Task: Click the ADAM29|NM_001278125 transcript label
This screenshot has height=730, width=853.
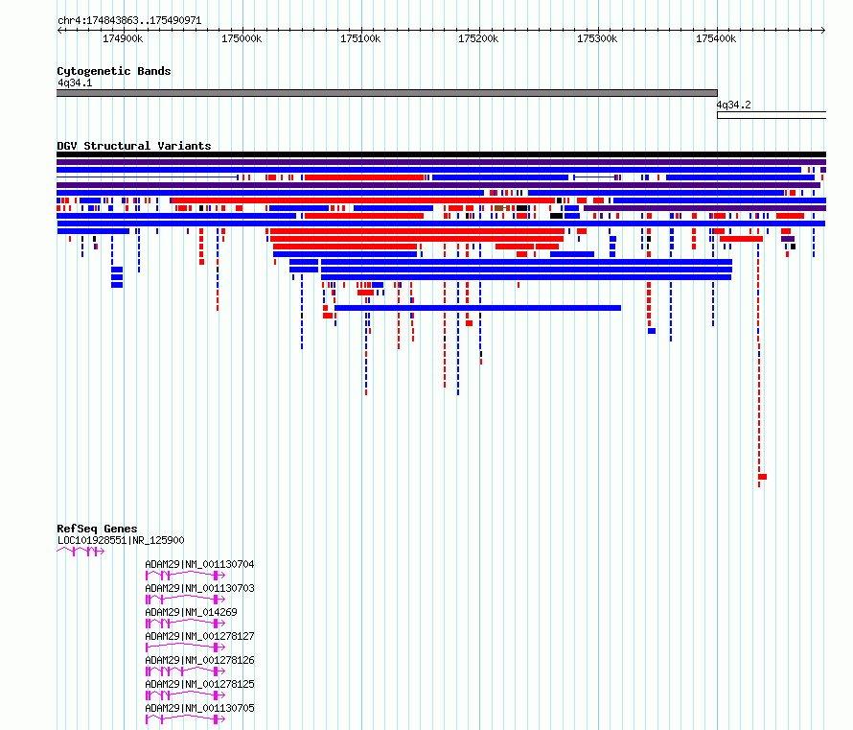Action: (x=199, y=684)
